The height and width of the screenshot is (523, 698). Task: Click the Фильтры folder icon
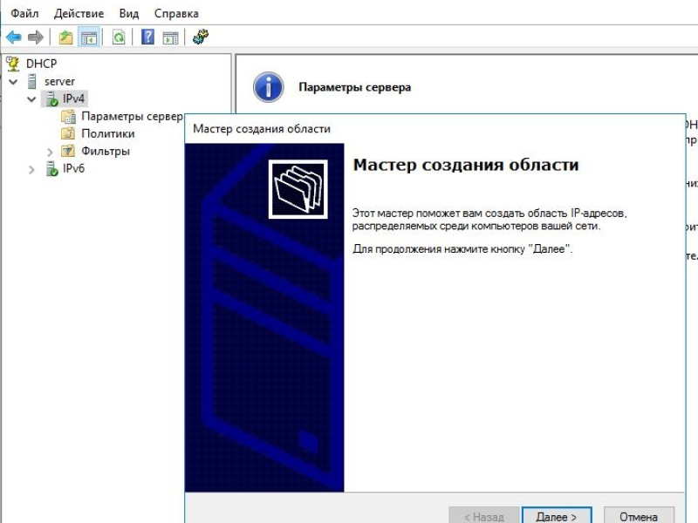(68, 151)
